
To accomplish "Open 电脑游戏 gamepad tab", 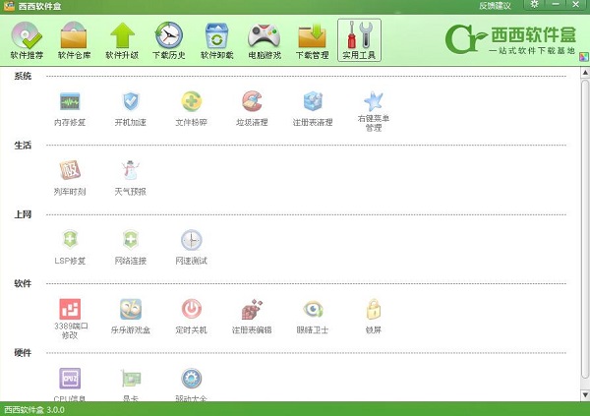I will click(x=265, y=40).
